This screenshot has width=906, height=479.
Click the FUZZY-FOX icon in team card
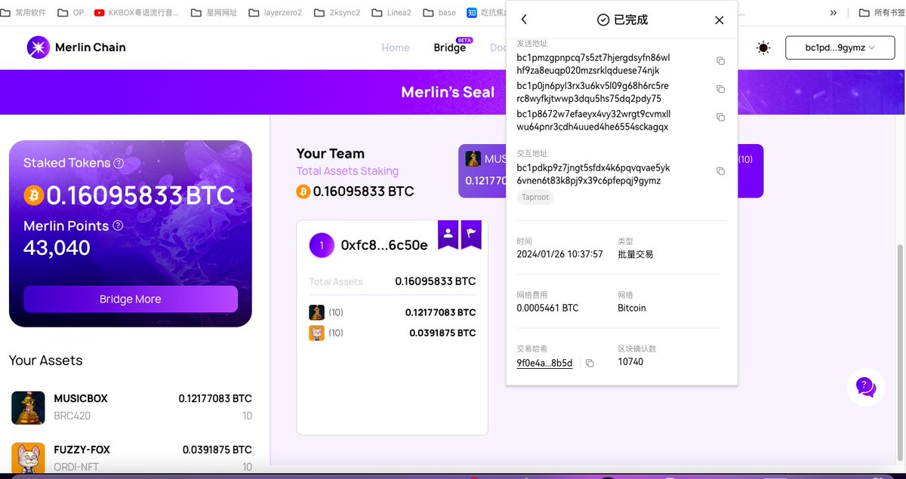pyautogui.click(x=316, y=333)
